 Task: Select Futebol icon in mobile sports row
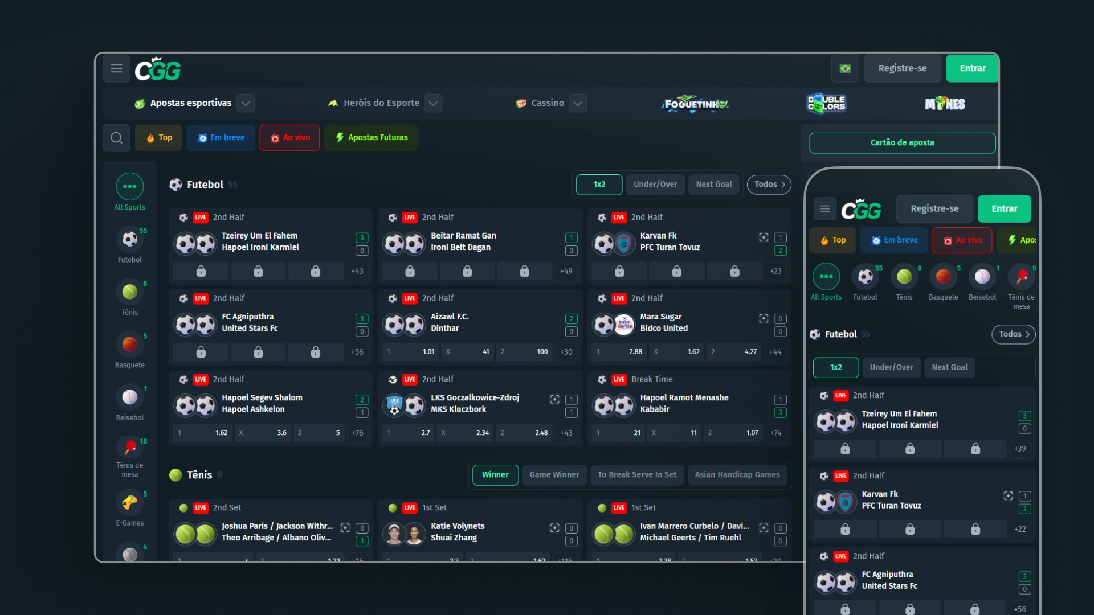(x=865, y=277)
